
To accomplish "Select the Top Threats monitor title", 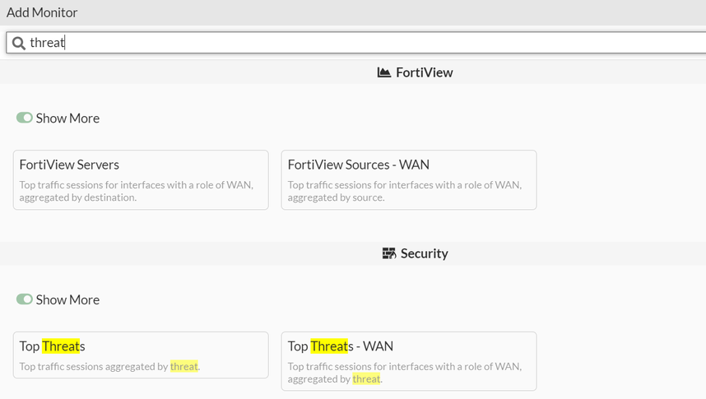I will [x=52, y=346].
